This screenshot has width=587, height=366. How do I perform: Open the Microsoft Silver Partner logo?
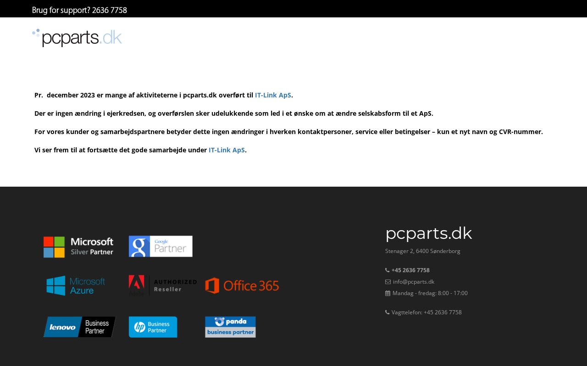(78, 247)
